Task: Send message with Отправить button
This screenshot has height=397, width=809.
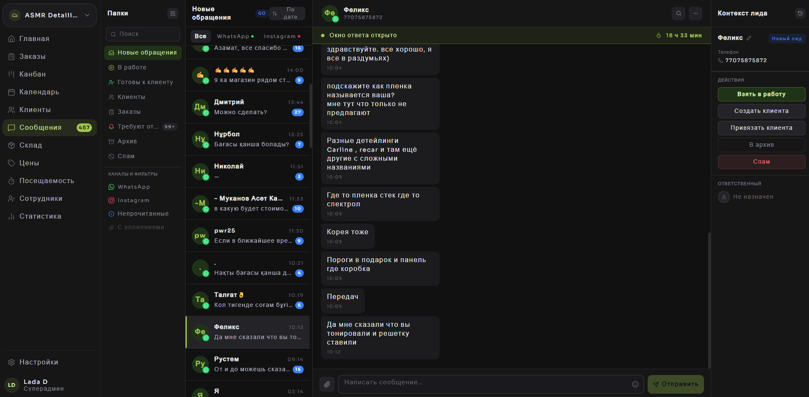Action: pos(676,384)
